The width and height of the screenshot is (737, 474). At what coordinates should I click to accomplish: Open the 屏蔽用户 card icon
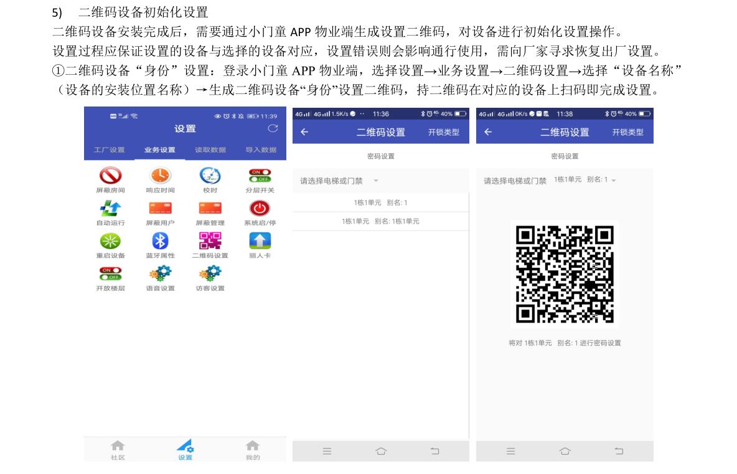click(160, 208)
